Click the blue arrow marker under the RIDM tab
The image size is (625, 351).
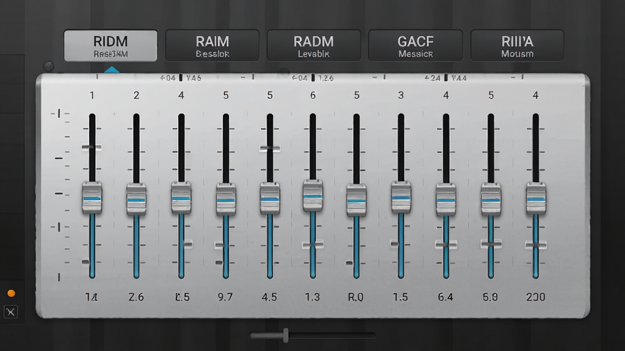[x=112, y=70]
